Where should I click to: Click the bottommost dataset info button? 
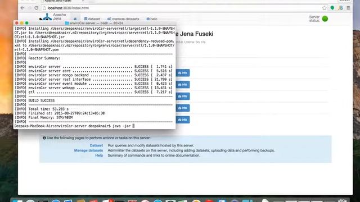click(x=183, y=120)
